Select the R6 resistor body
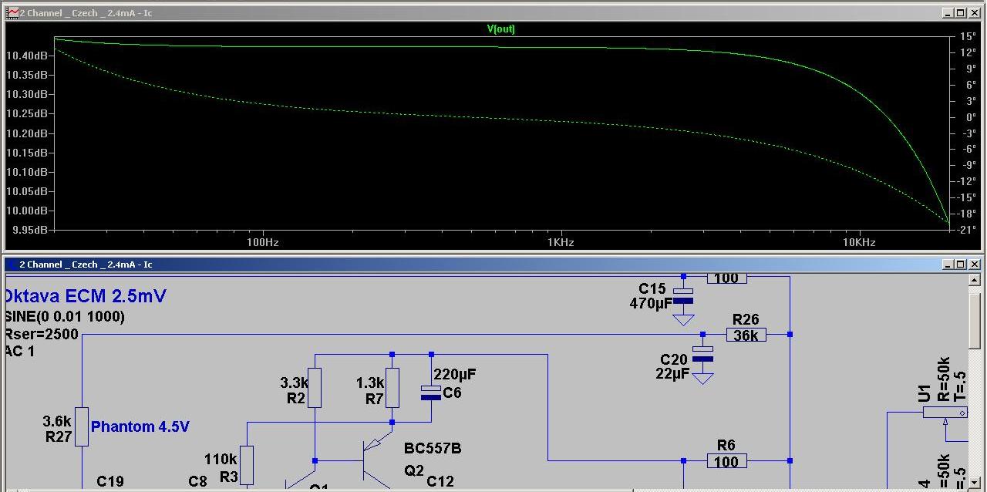This screenshot has height=492, width=987. (726, 461)
